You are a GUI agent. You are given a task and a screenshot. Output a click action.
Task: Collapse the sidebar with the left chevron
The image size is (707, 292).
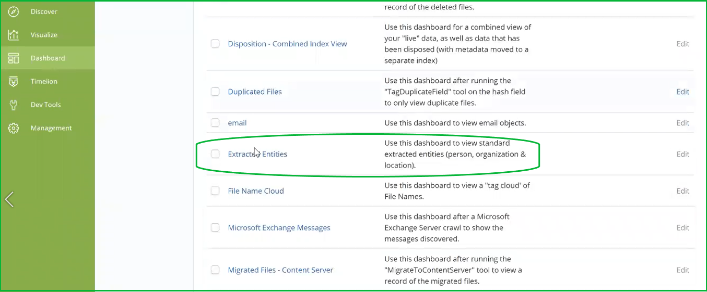click(9, 199)
